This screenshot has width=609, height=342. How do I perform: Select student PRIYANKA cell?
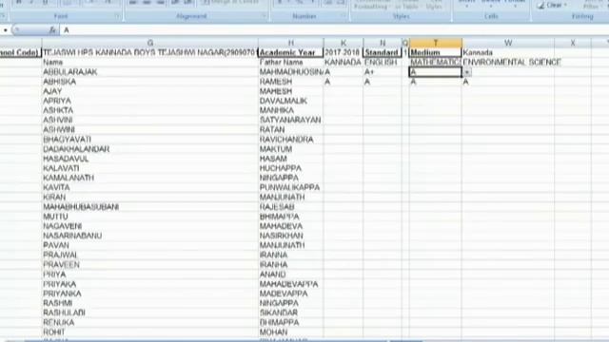coord(150,294)
